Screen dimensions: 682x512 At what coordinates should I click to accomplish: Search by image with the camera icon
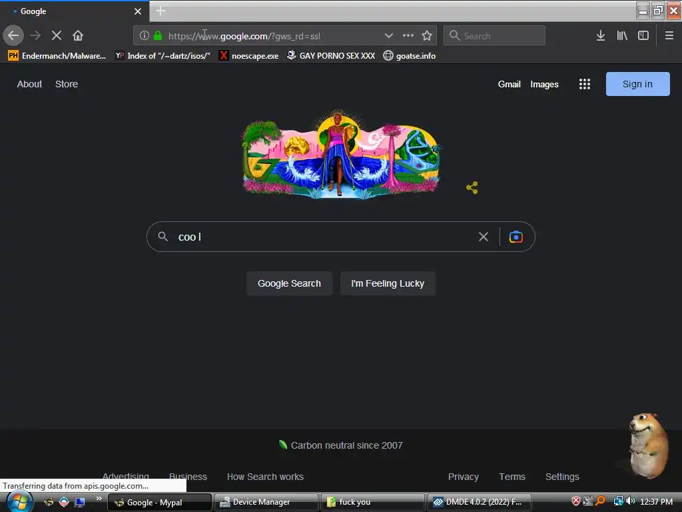[x=516, y=237]
